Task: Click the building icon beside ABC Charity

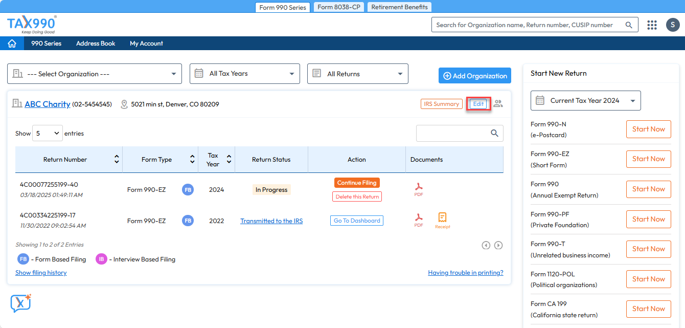Action: [17, 104]
